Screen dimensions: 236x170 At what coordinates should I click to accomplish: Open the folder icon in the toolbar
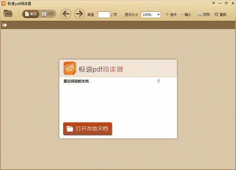click(8, 13)
